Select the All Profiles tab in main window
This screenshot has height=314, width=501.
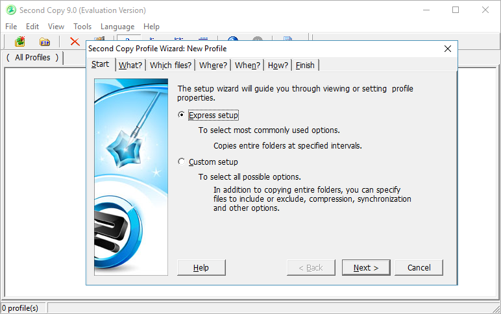[x=32, y=58]
